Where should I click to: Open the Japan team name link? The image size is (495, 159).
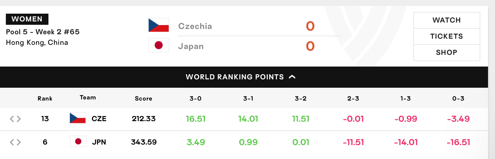[x=191, y=46]
